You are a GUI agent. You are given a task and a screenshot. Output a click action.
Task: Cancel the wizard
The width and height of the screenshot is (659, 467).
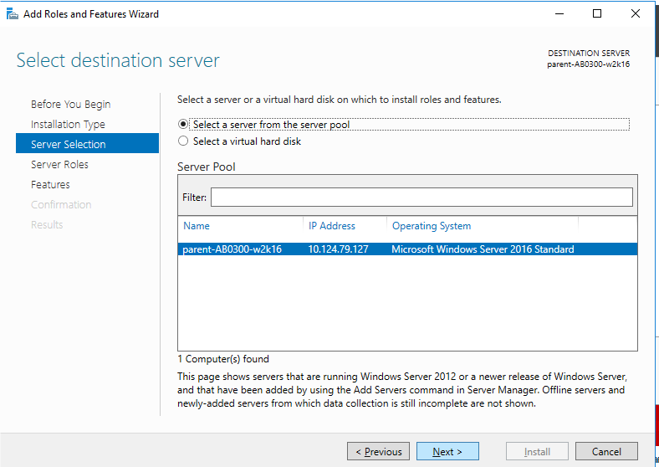606,451
